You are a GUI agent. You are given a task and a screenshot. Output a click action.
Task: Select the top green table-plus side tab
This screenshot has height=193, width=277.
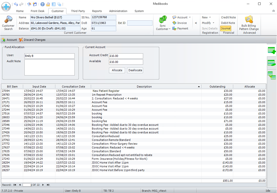pos(271,50)
